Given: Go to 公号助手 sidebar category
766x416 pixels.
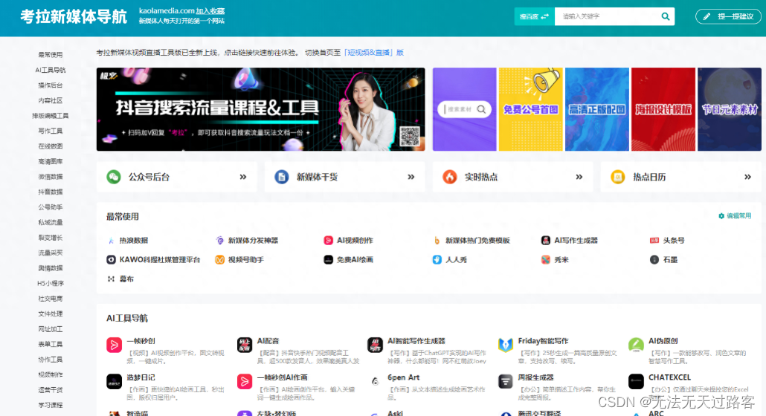Looking at the screenshot, I should 51,207.
